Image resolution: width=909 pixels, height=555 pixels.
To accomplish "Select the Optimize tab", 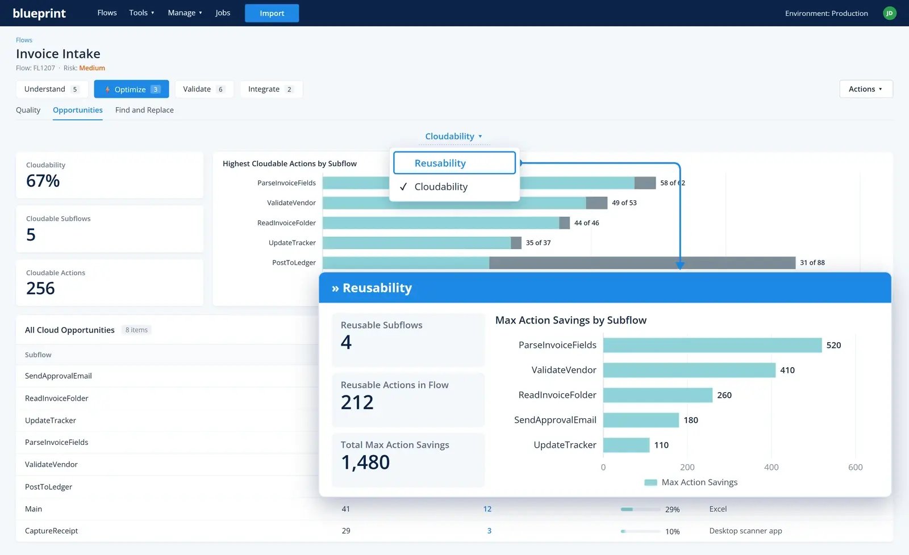I will (131, 89).
